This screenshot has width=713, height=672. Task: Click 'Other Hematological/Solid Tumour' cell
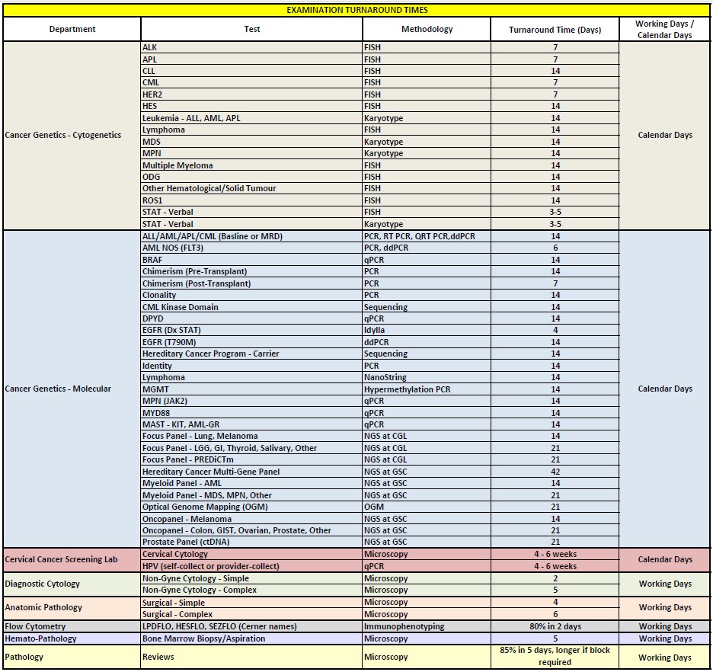click(251, 189)
